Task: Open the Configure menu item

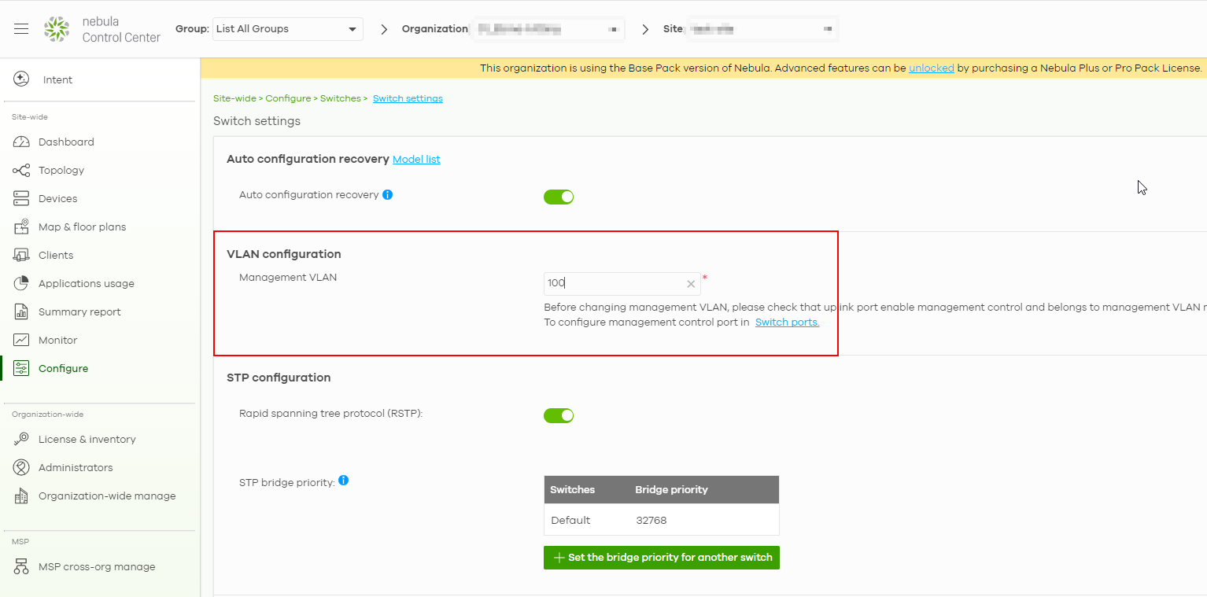Action: click(x=63, y=369)
